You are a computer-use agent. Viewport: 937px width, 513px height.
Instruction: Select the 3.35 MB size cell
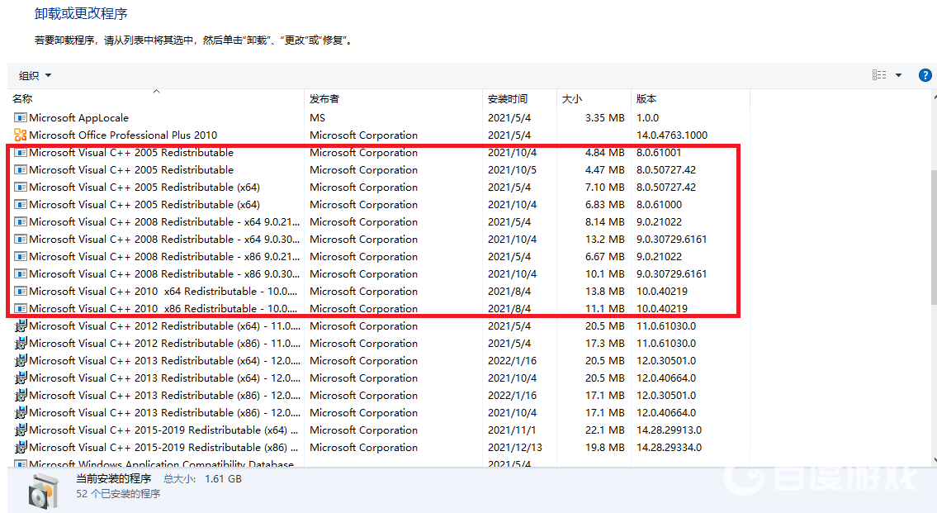pyautogui.click(x=605, y=118)
